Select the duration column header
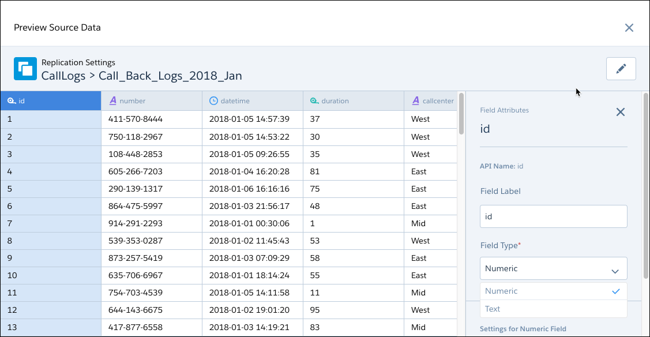The width and height of the screenshot is (650, 337). (353, 101)
